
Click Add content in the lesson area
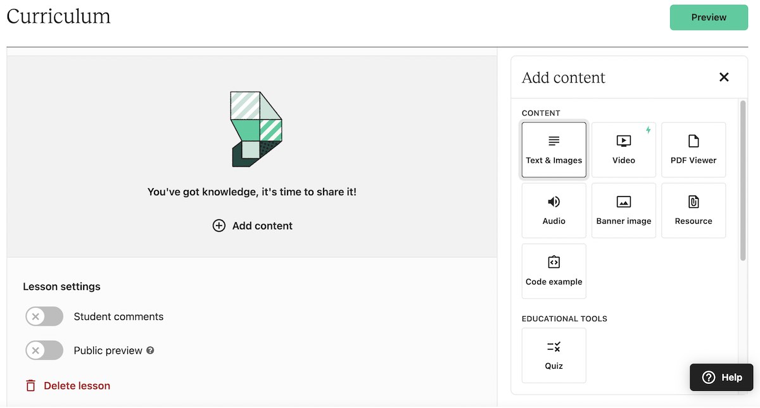point(252,225)
